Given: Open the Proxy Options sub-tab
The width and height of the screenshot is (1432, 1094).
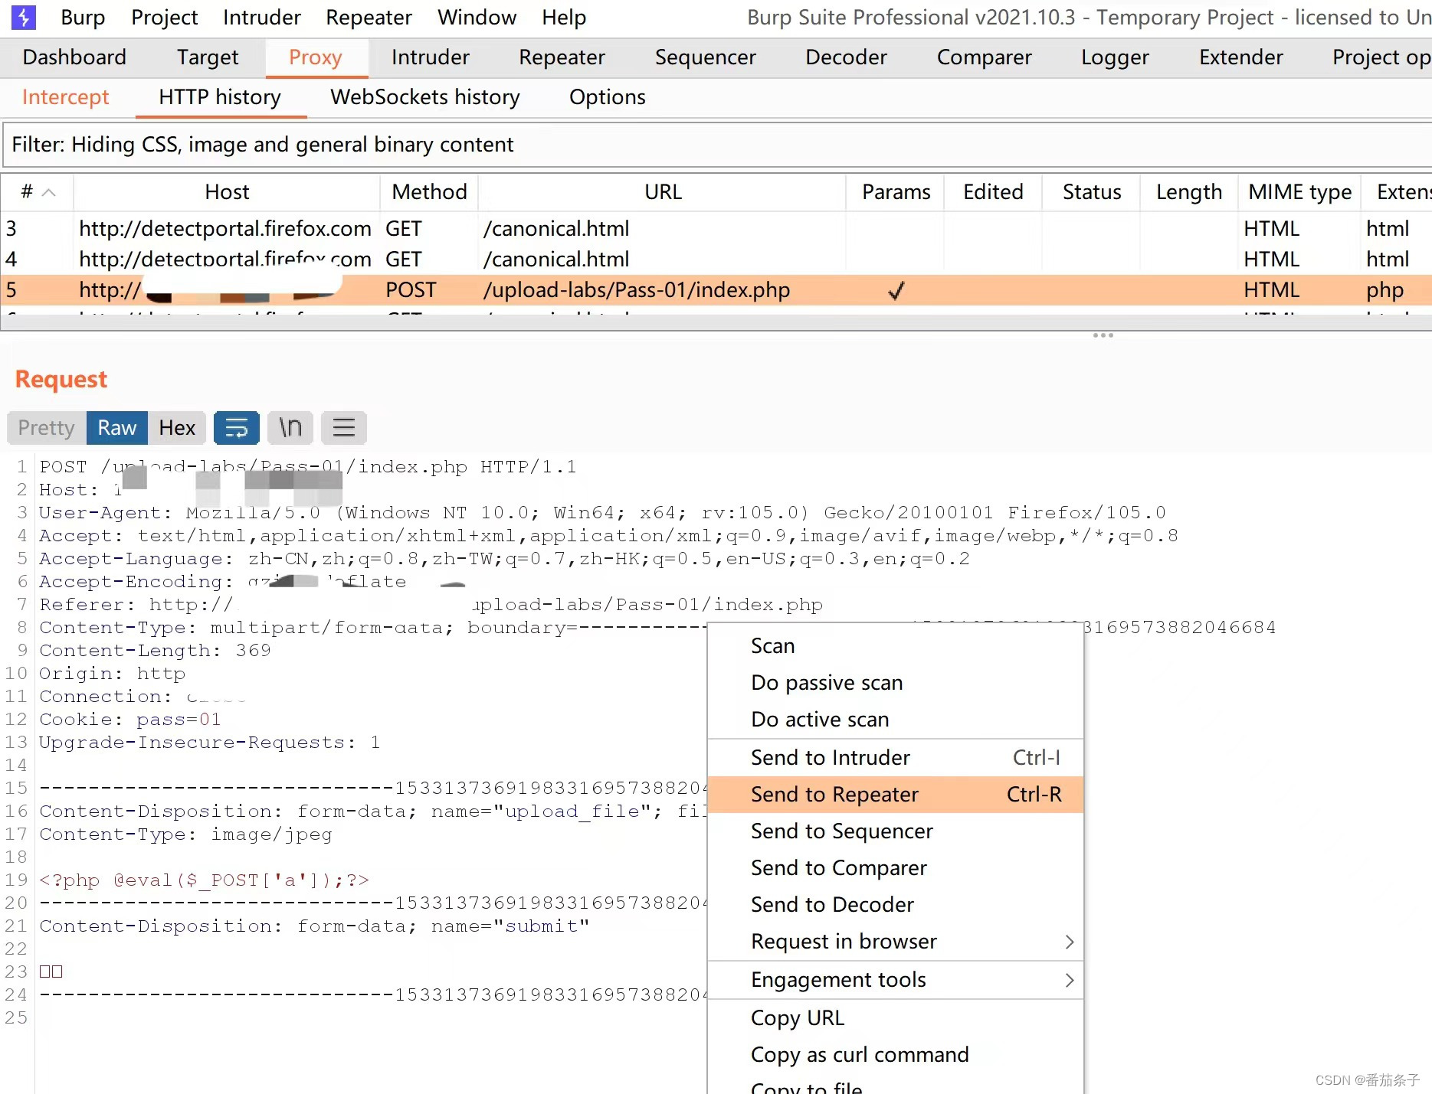Looking at the screenshot, I should (607, 97).
